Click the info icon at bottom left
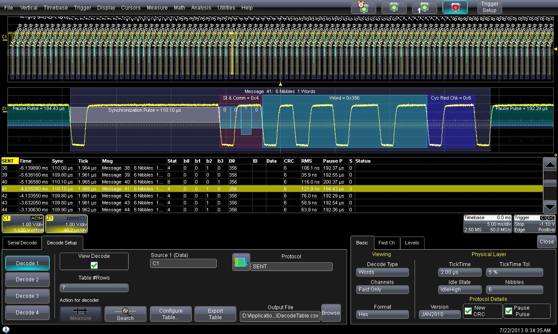 coord(6,330)
